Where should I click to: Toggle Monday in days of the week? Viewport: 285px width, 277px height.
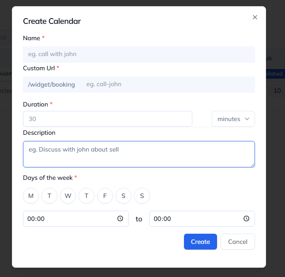tap(31, 196)
